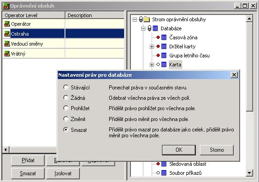
Task: Select the Žádná radio option
Action: pyautogui.click(x=66, y=98)
